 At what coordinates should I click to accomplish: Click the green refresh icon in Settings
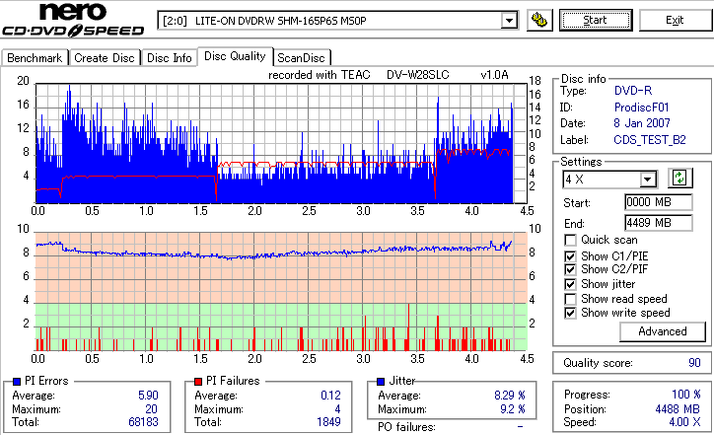coord(679,179)
